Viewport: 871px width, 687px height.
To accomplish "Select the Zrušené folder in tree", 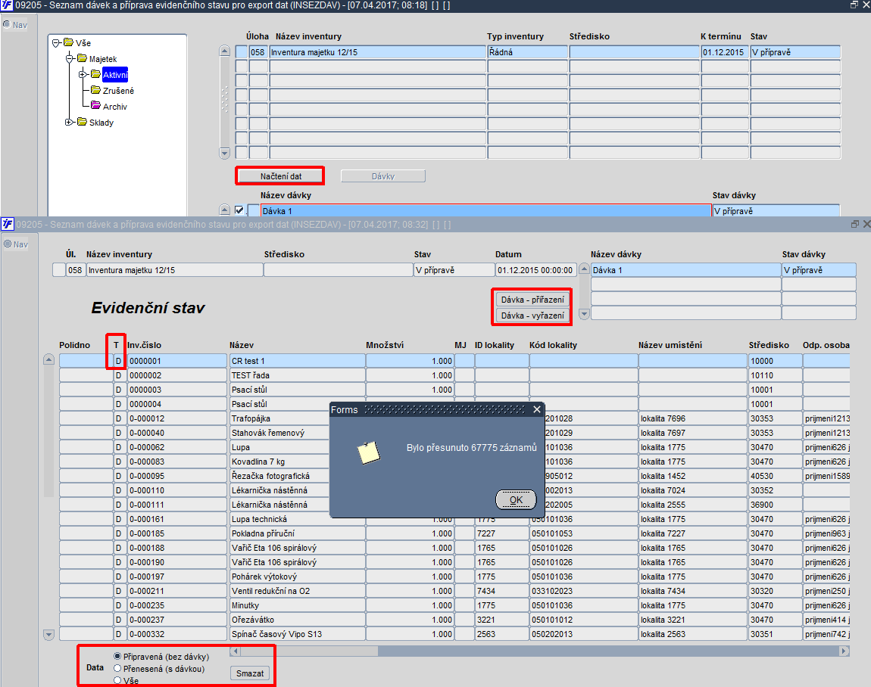I will pyautogui.click(x=118, y=91).
